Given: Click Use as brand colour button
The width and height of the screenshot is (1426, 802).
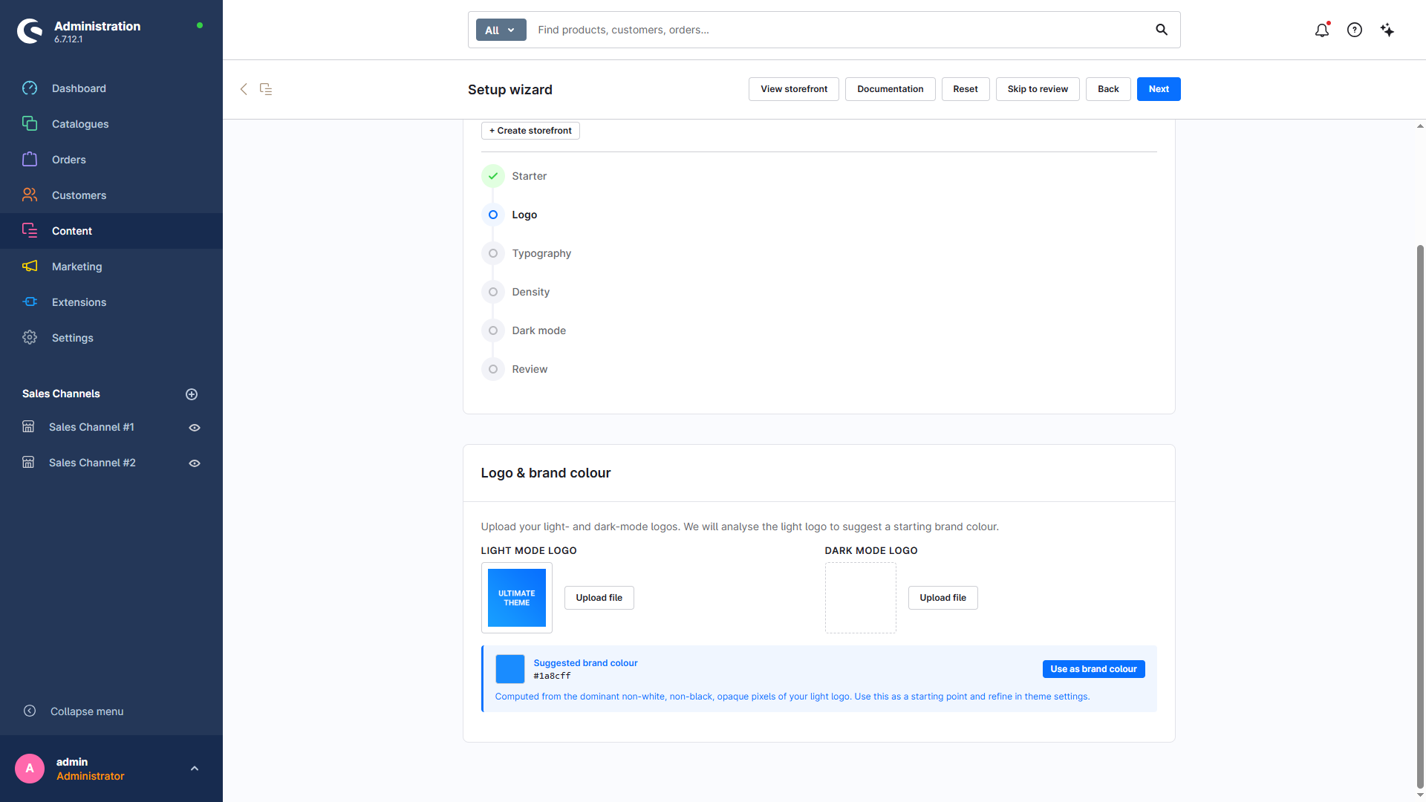Looking at the screenshot, I should click(1093, 669).
